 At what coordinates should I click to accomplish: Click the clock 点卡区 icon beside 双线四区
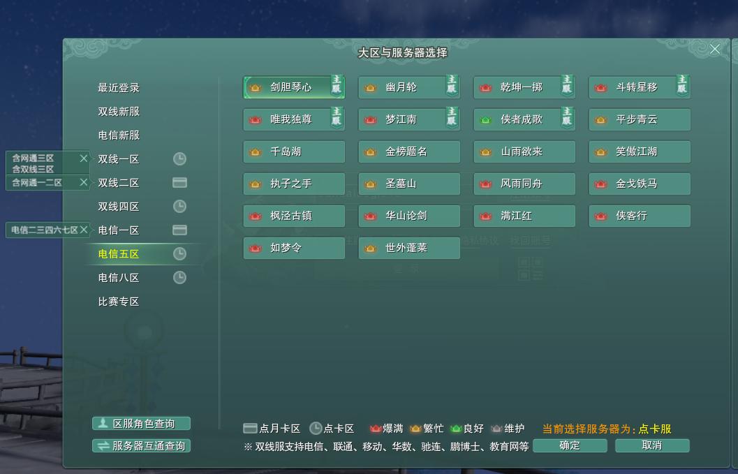[x=179, y=206]
